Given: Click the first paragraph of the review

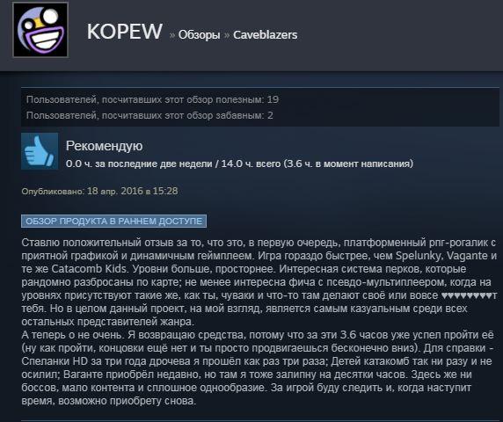Looking at the screenshot, I should click(259, 282).
